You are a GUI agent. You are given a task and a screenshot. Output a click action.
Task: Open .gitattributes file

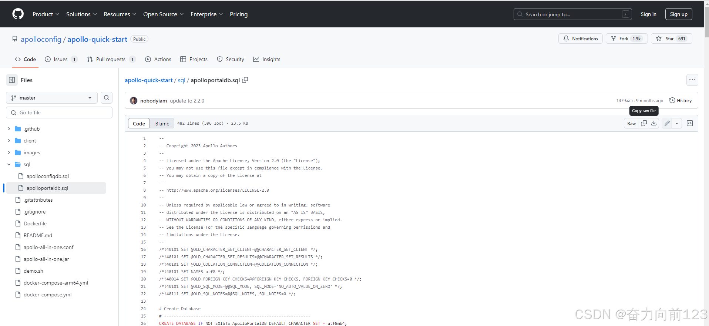point(38,200)
